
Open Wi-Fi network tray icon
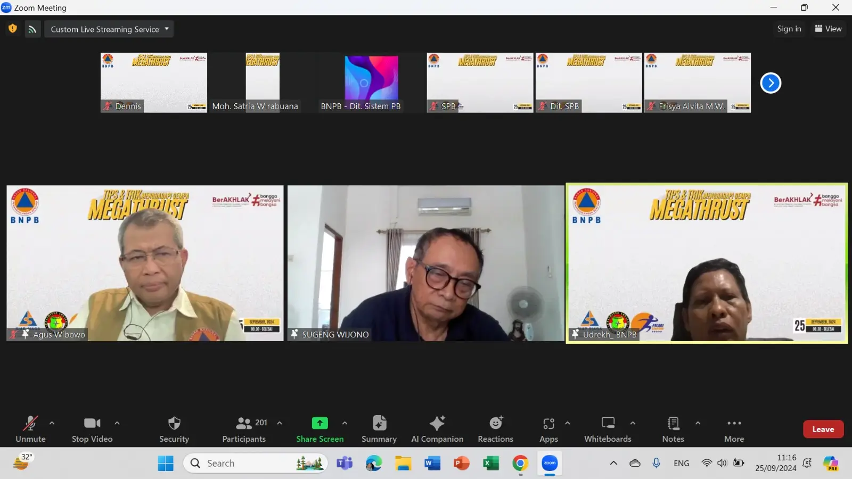pos(707,463)
